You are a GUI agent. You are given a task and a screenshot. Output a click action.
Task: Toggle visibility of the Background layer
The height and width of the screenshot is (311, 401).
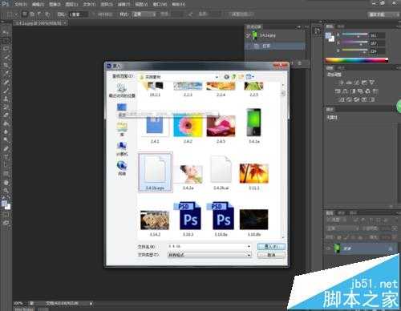pos(329,248)
